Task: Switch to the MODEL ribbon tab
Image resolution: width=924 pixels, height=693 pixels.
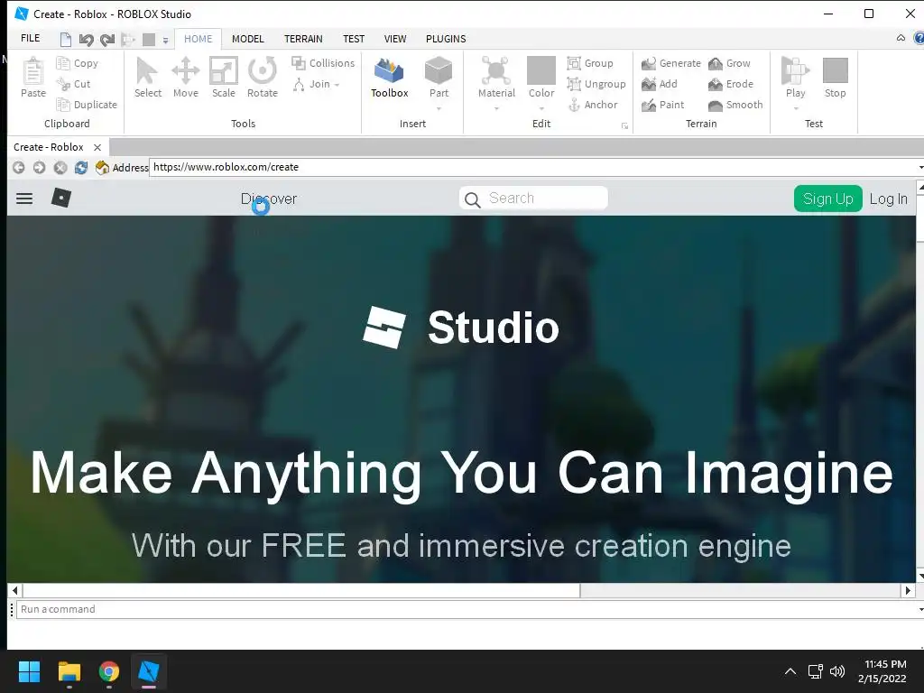Action: click(248, 39)
